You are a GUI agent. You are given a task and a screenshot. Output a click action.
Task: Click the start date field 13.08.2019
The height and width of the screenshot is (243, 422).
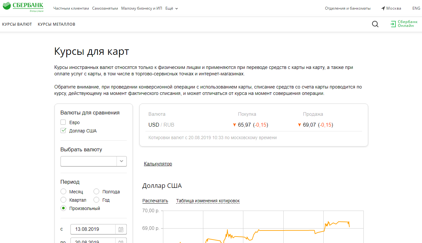click(93, 229)
